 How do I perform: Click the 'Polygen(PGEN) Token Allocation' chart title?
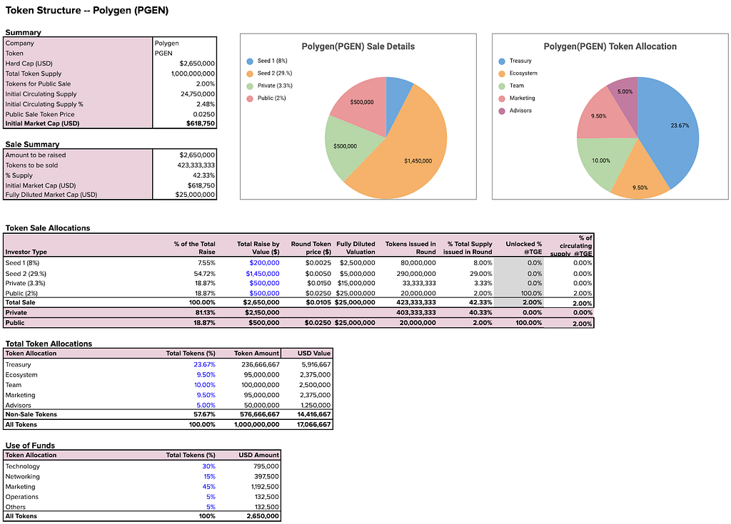point(610,46)
